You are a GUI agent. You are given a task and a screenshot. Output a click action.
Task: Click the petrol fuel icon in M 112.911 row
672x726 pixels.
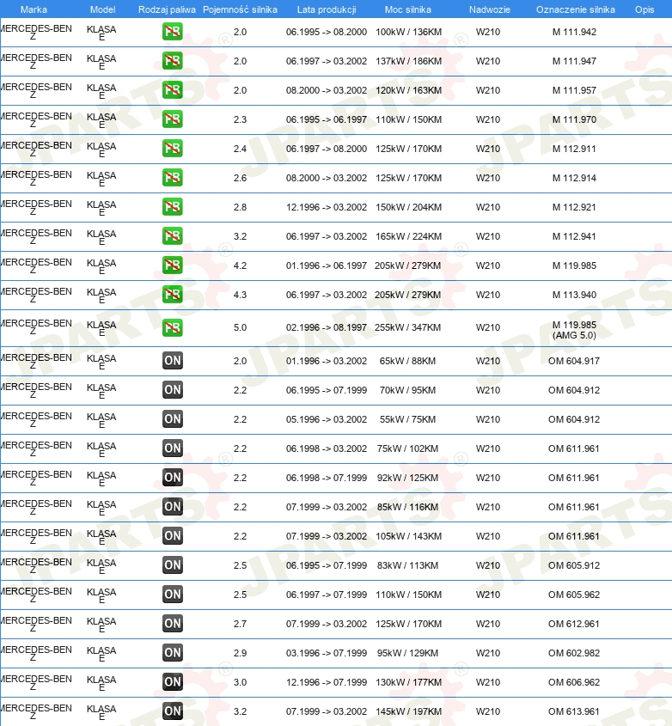pos(172,148)
